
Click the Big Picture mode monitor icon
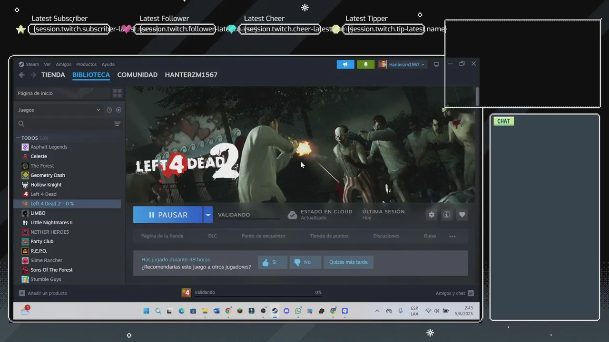[436, 65]
